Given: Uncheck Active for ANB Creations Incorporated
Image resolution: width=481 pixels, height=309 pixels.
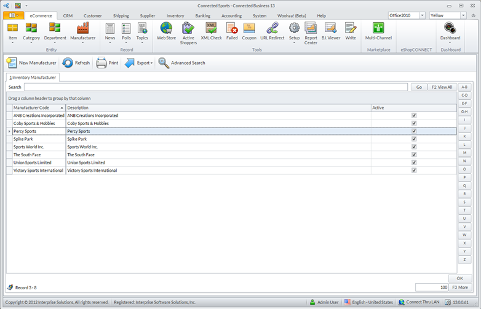Looking at the screenshot, I should click(x=414, y=115).
